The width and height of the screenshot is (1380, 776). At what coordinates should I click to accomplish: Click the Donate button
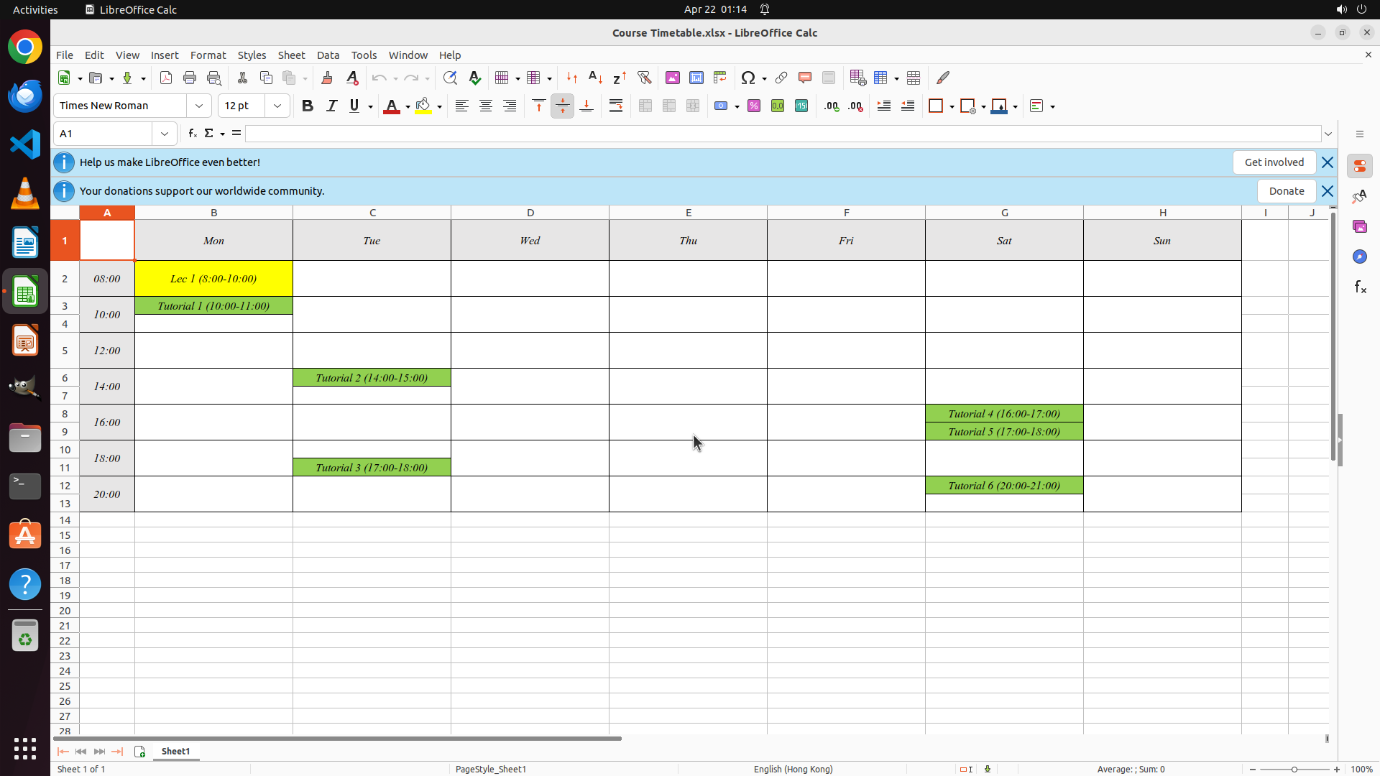1286,191
